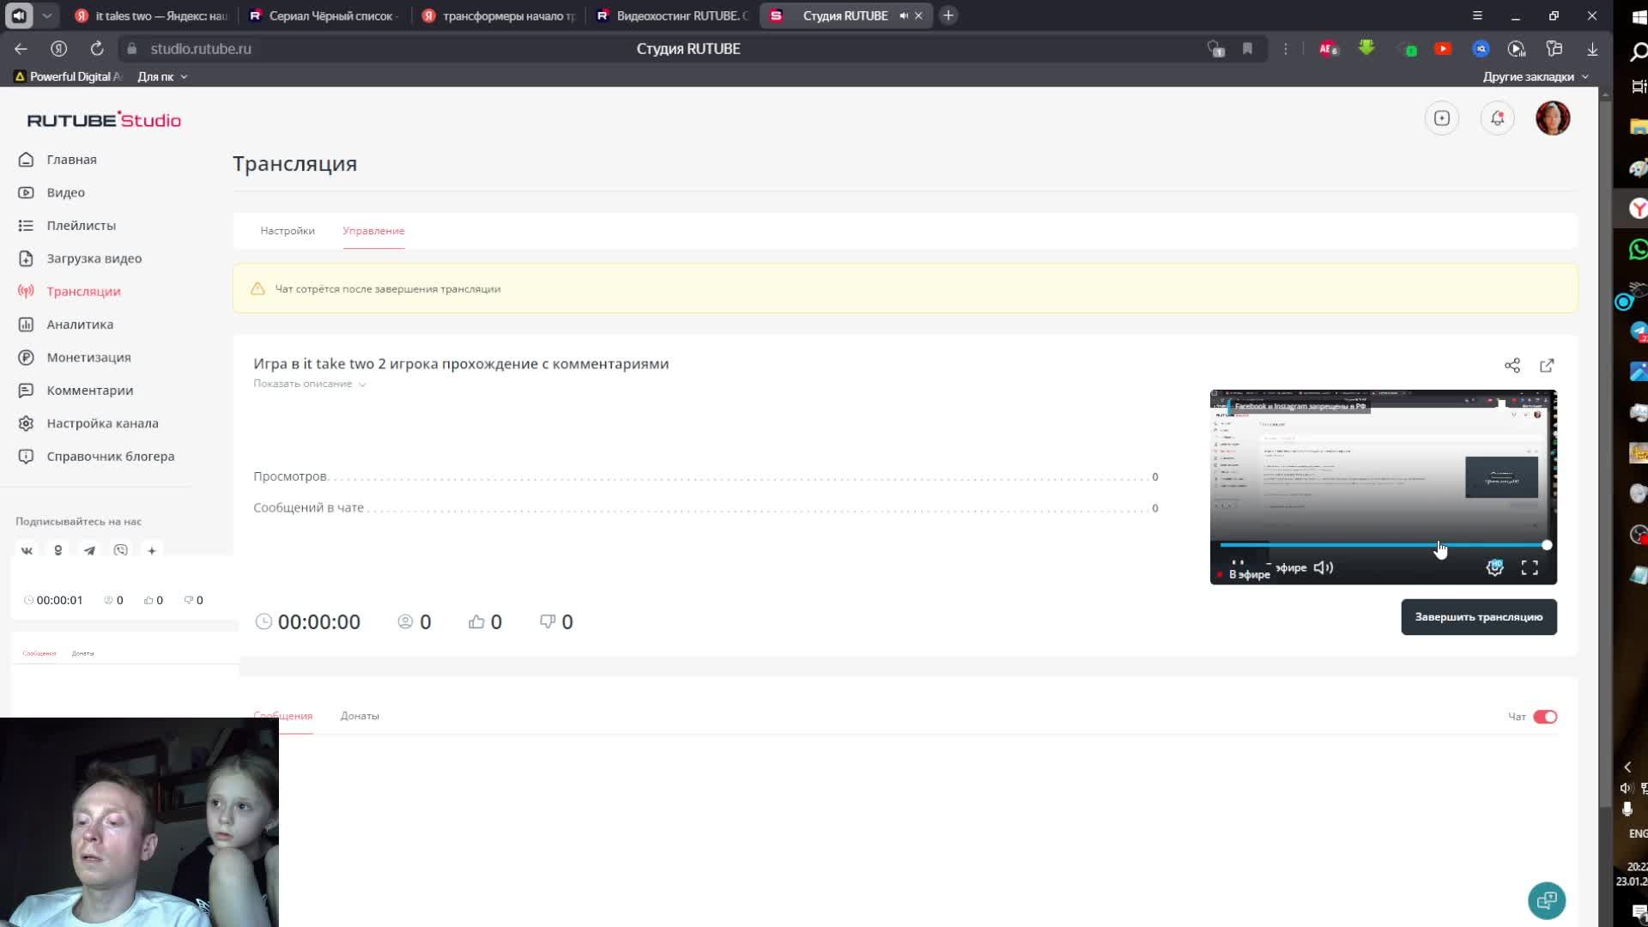Open the notifications bell
Viewport: 1648px width, 927px height.
(x=1497, y=118)
